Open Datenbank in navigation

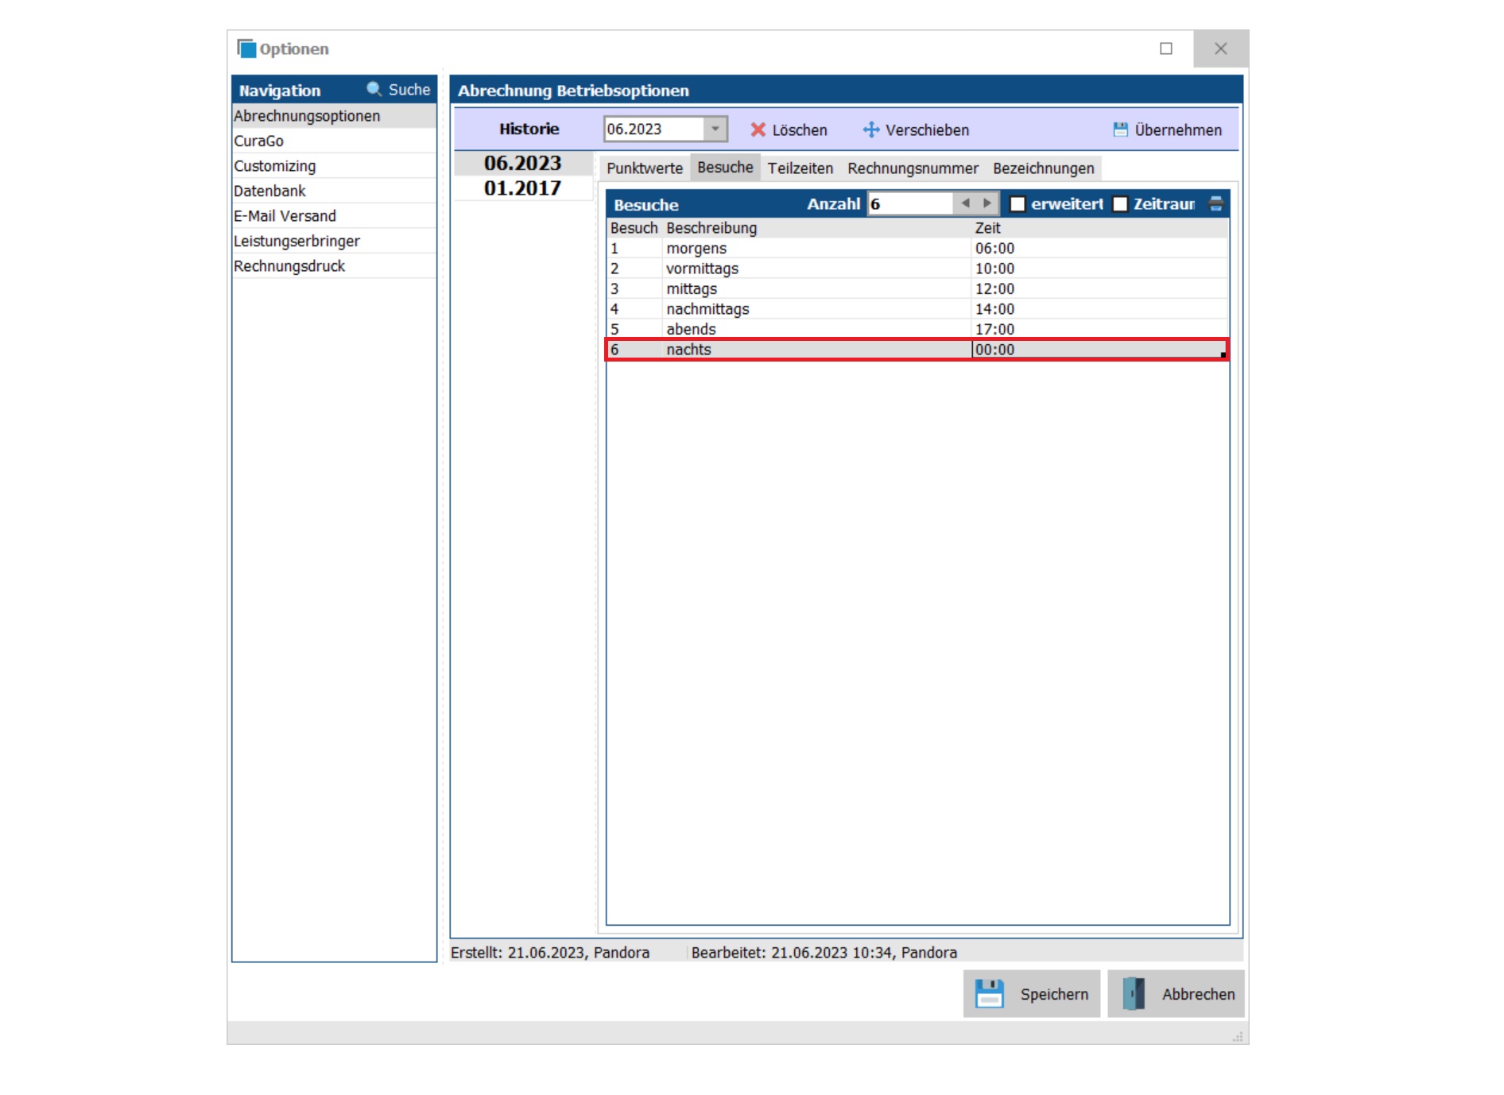334,191
